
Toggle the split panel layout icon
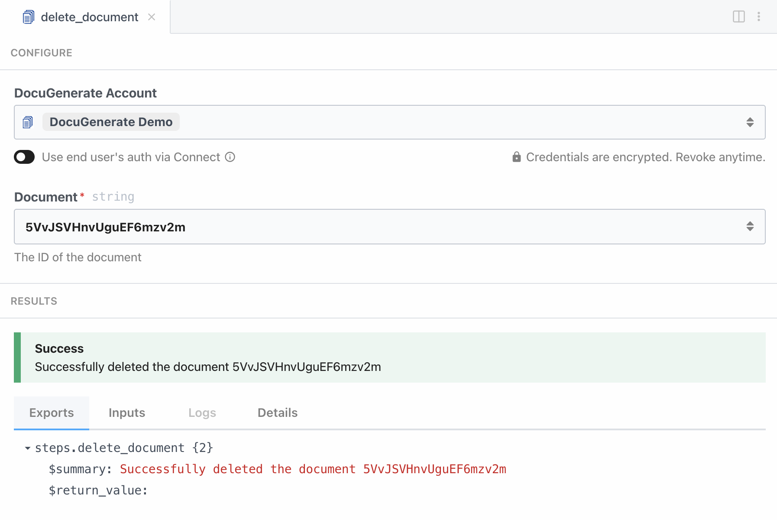click(738, 16)
